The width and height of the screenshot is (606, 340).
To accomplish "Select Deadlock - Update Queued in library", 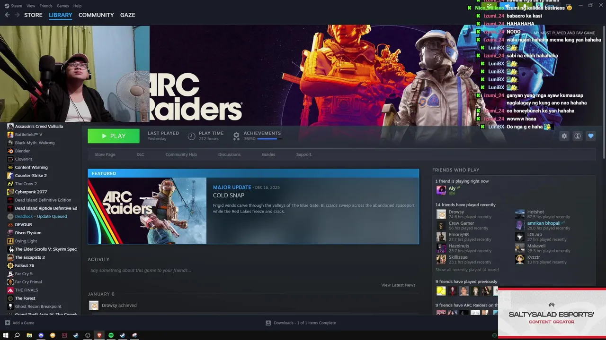I will pyautogui.click(x=41, y=216).
